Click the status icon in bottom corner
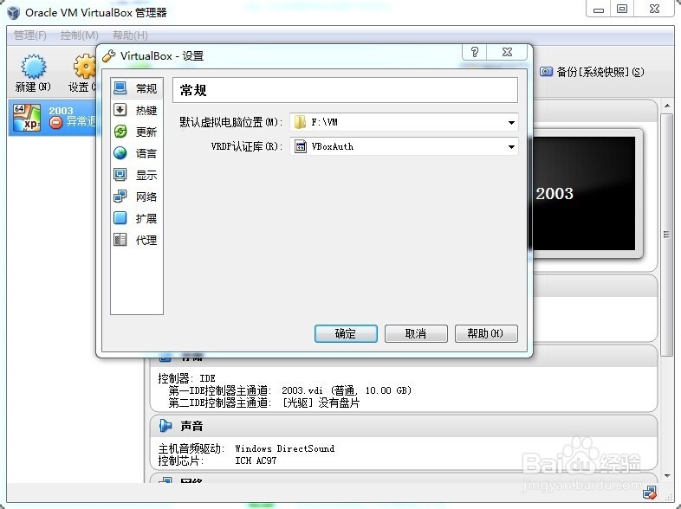The width and height of the screenshot is (681, 509). point(650,493)
